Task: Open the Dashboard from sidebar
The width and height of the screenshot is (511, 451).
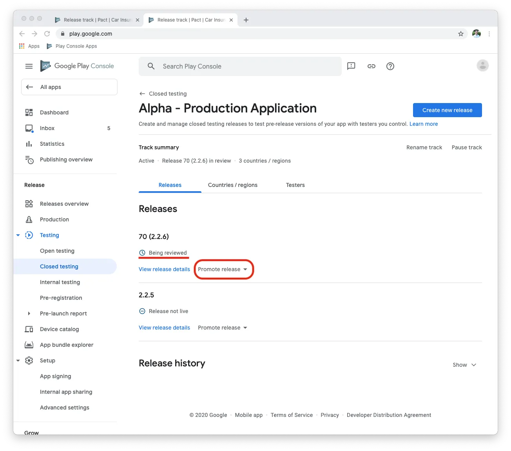Action: click(x=54, y=112)
